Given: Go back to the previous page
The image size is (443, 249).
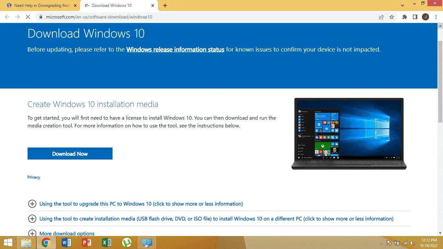Looking at the screenshot, I should (x=7, y=17).
